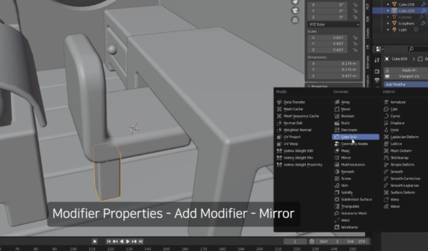Screen dimensions: 428x251
Task: Click the End frame 250 field
Action: [357, 241]
